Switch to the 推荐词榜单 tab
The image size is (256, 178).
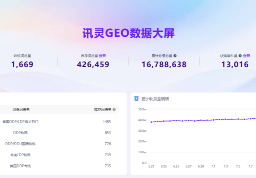(x=103, y=109)
